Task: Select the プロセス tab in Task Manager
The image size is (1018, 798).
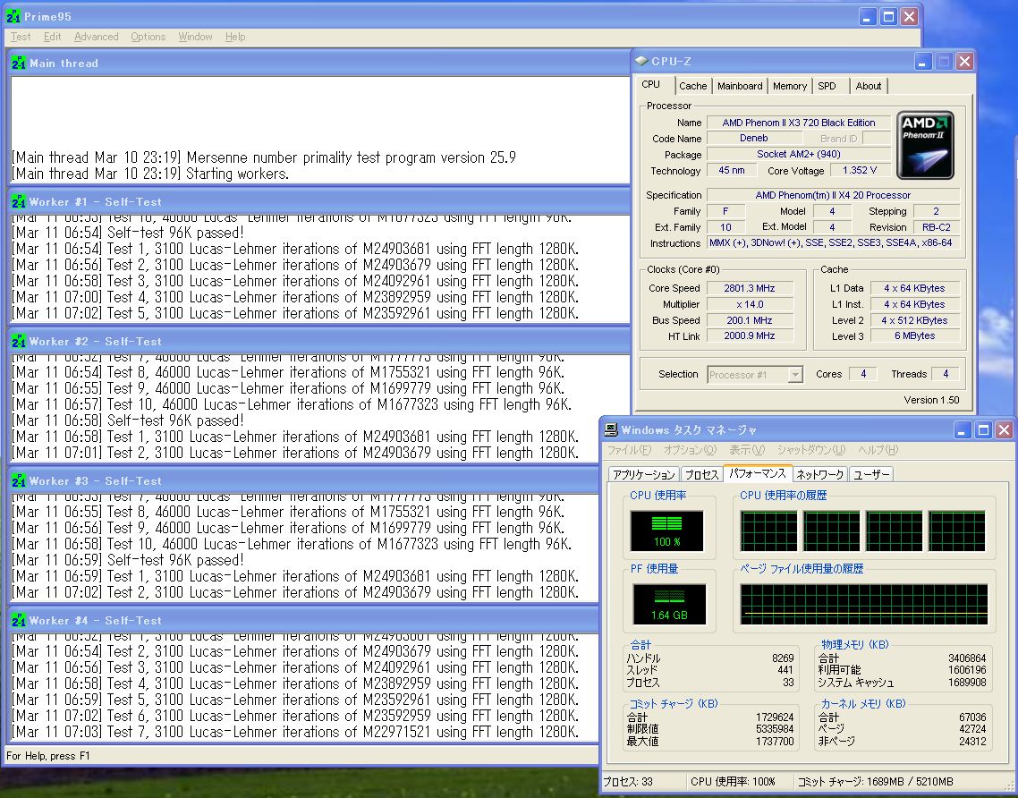Action: point(700,474)
